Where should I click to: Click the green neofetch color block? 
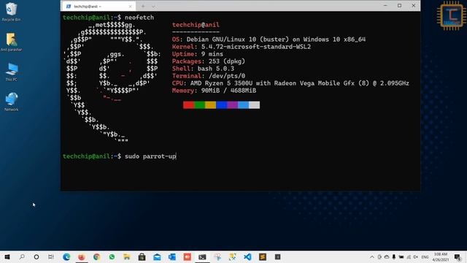[199, 105]
